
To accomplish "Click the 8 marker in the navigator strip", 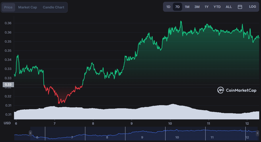I will click(107, 137).
